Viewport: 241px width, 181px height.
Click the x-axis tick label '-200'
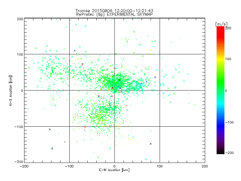pyautogui.click(x=24, y=166)
